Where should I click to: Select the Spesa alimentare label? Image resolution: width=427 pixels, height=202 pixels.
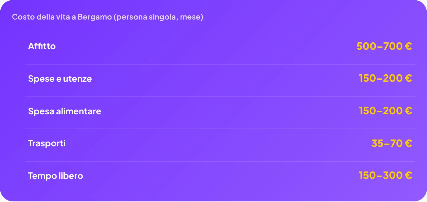[65, 111]
